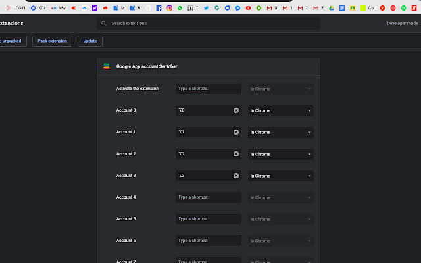Clear the Account 1 shortcut
This screenshot has width=421, height=263.
point(236,132)
